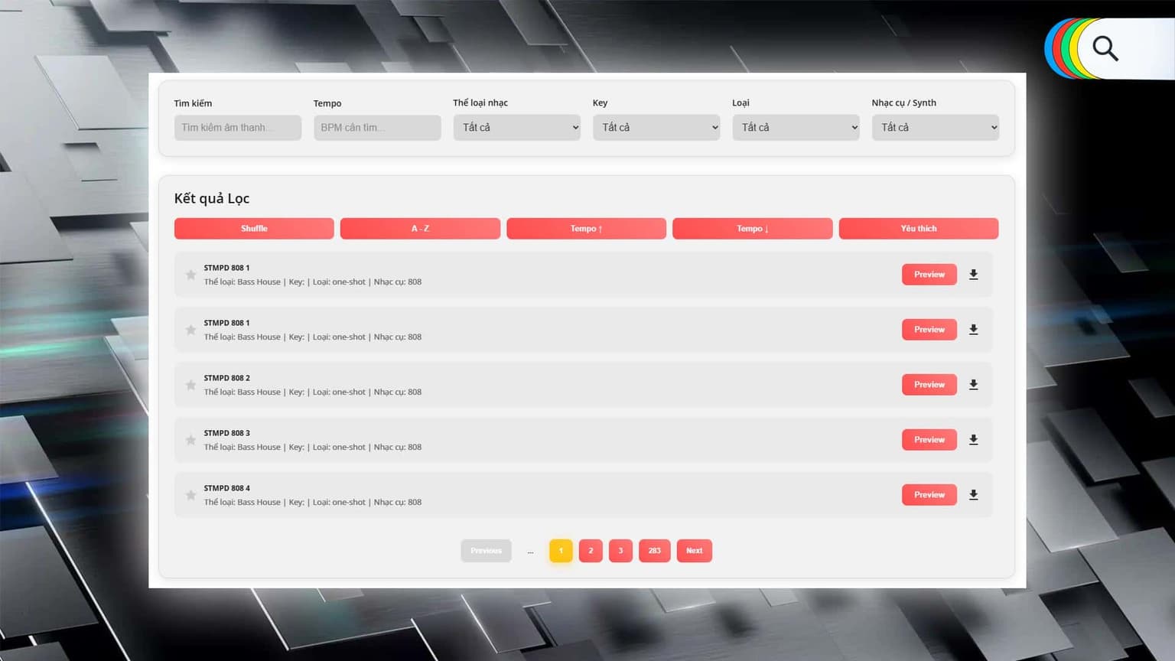Open the Loại filter dropdown

click(x=796, y=128)
